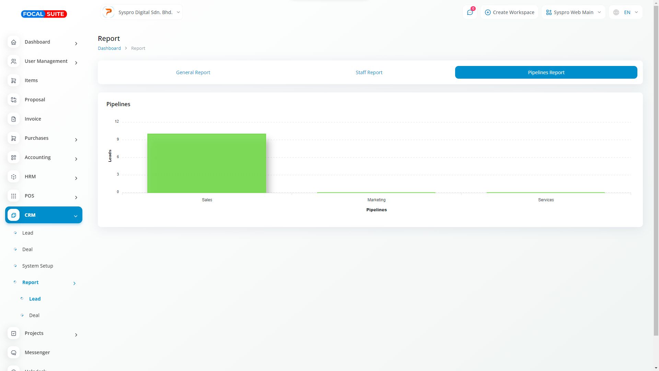Click the POS dots grid icon
This screenshot has height=371, width=659.
click(x=13, y=196)
